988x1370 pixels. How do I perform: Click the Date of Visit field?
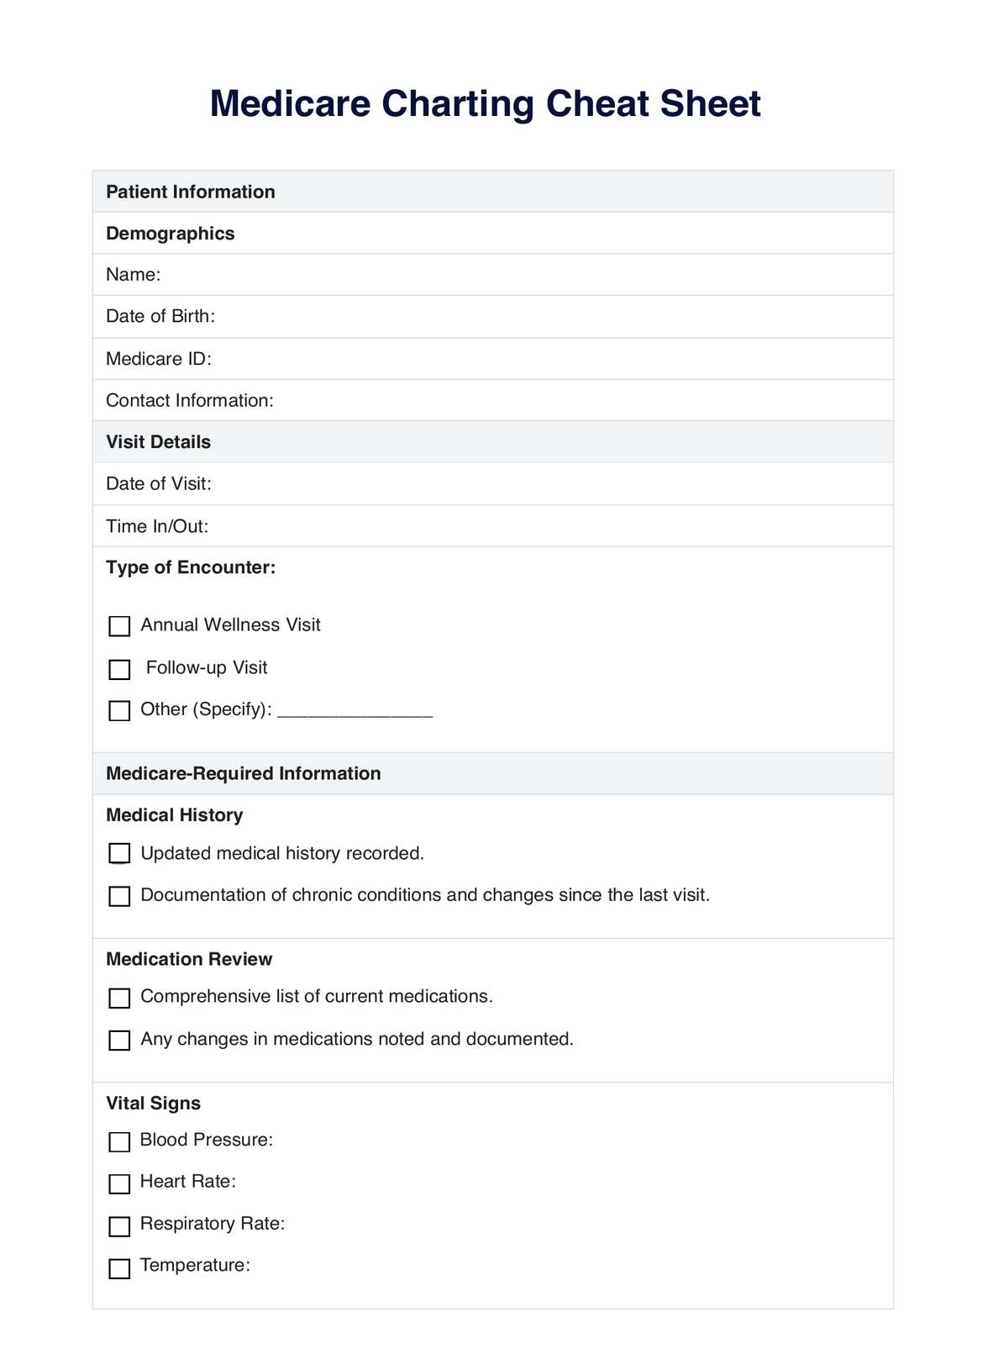(504, 484)
